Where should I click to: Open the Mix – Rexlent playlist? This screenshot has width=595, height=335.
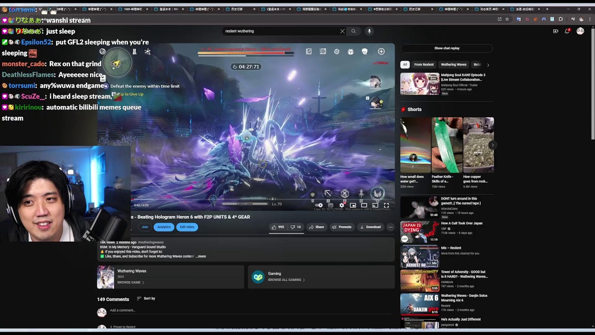420,256
